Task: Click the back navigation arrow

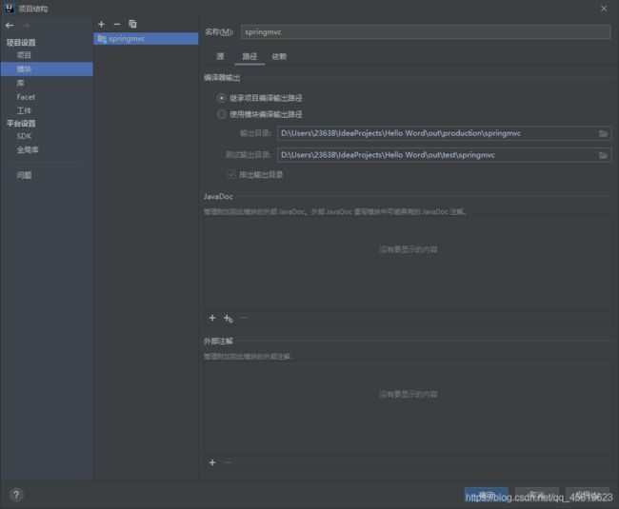Action: coord(10,26)
